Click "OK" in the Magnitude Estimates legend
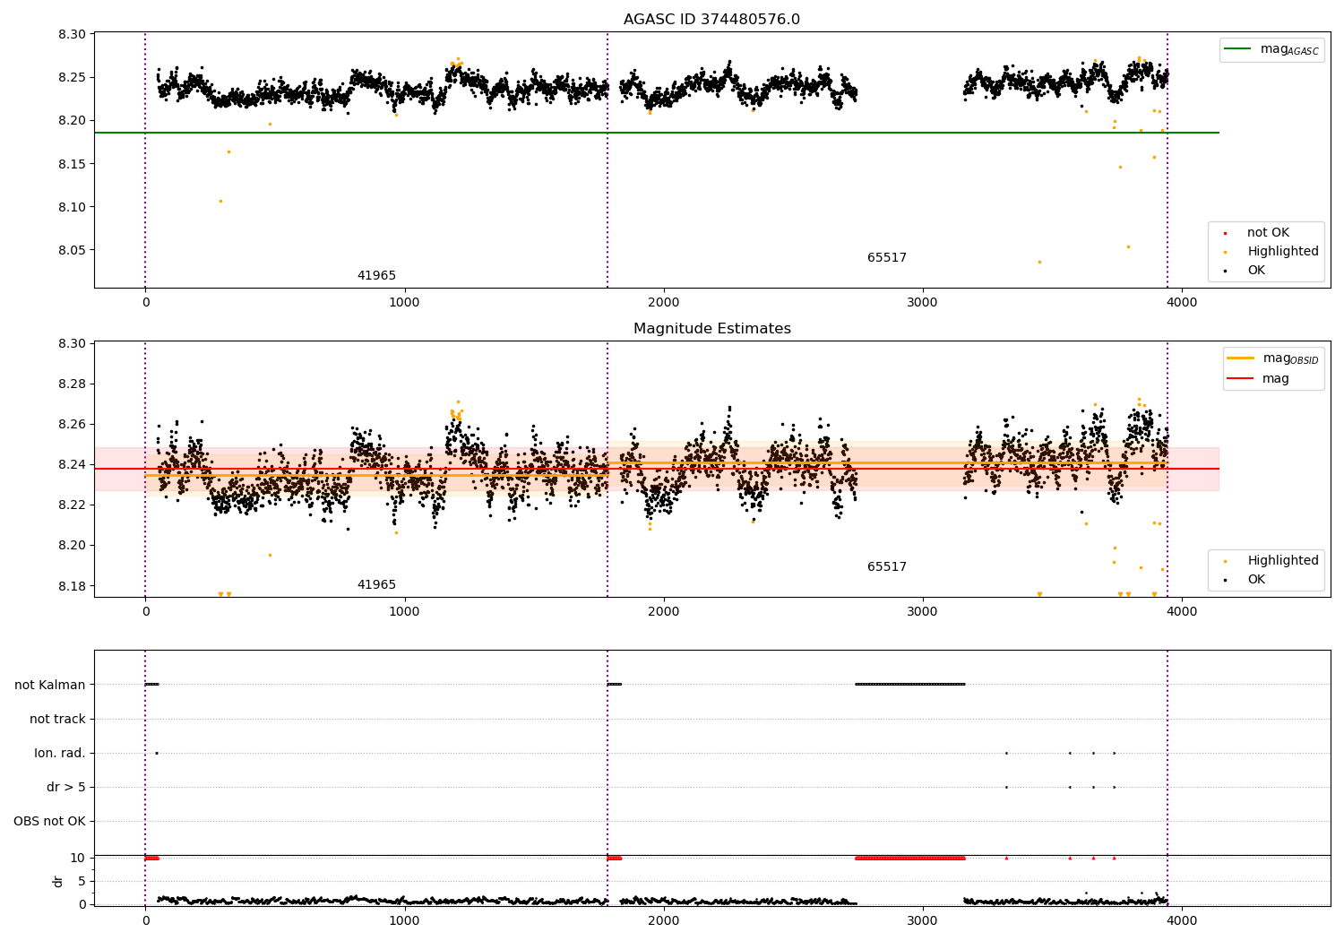 [x=1256, y=580]
